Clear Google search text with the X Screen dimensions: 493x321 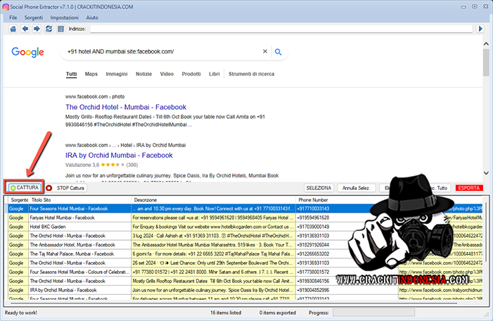click(265, 51)
